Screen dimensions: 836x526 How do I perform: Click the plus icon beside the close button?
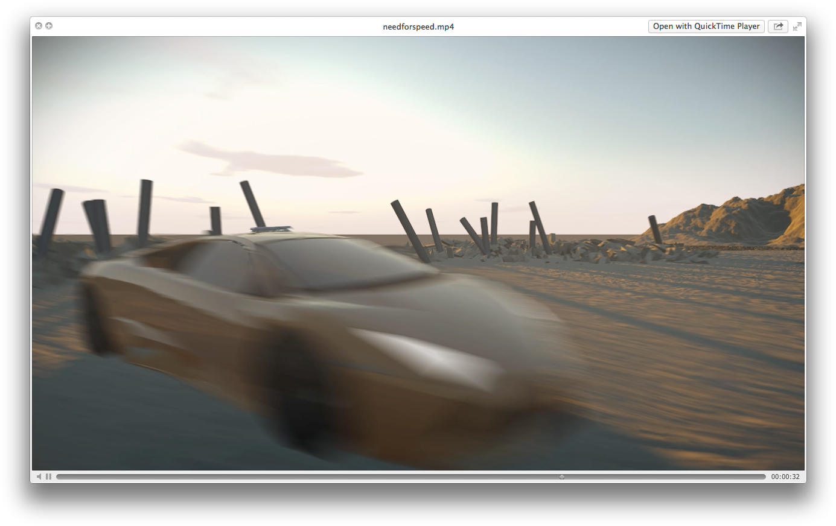point(49,26)
